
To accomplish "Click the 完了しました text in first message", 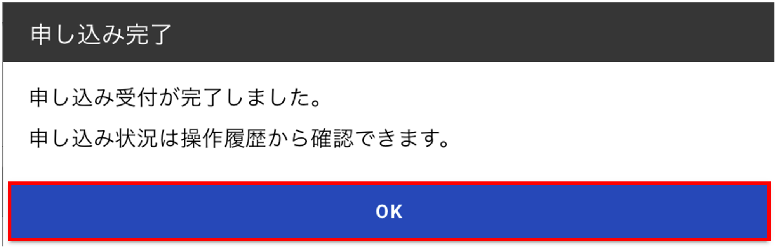I will coord(251,97).
